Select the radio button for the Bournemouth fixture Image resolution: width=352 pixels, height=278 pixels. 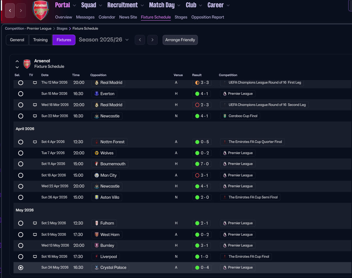click(21, 164)
